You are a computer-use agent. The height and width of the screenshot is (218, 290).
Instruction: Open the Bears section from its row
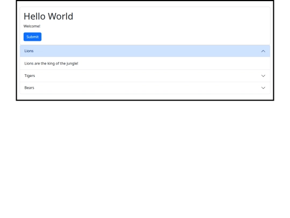[x=145, y=88]
